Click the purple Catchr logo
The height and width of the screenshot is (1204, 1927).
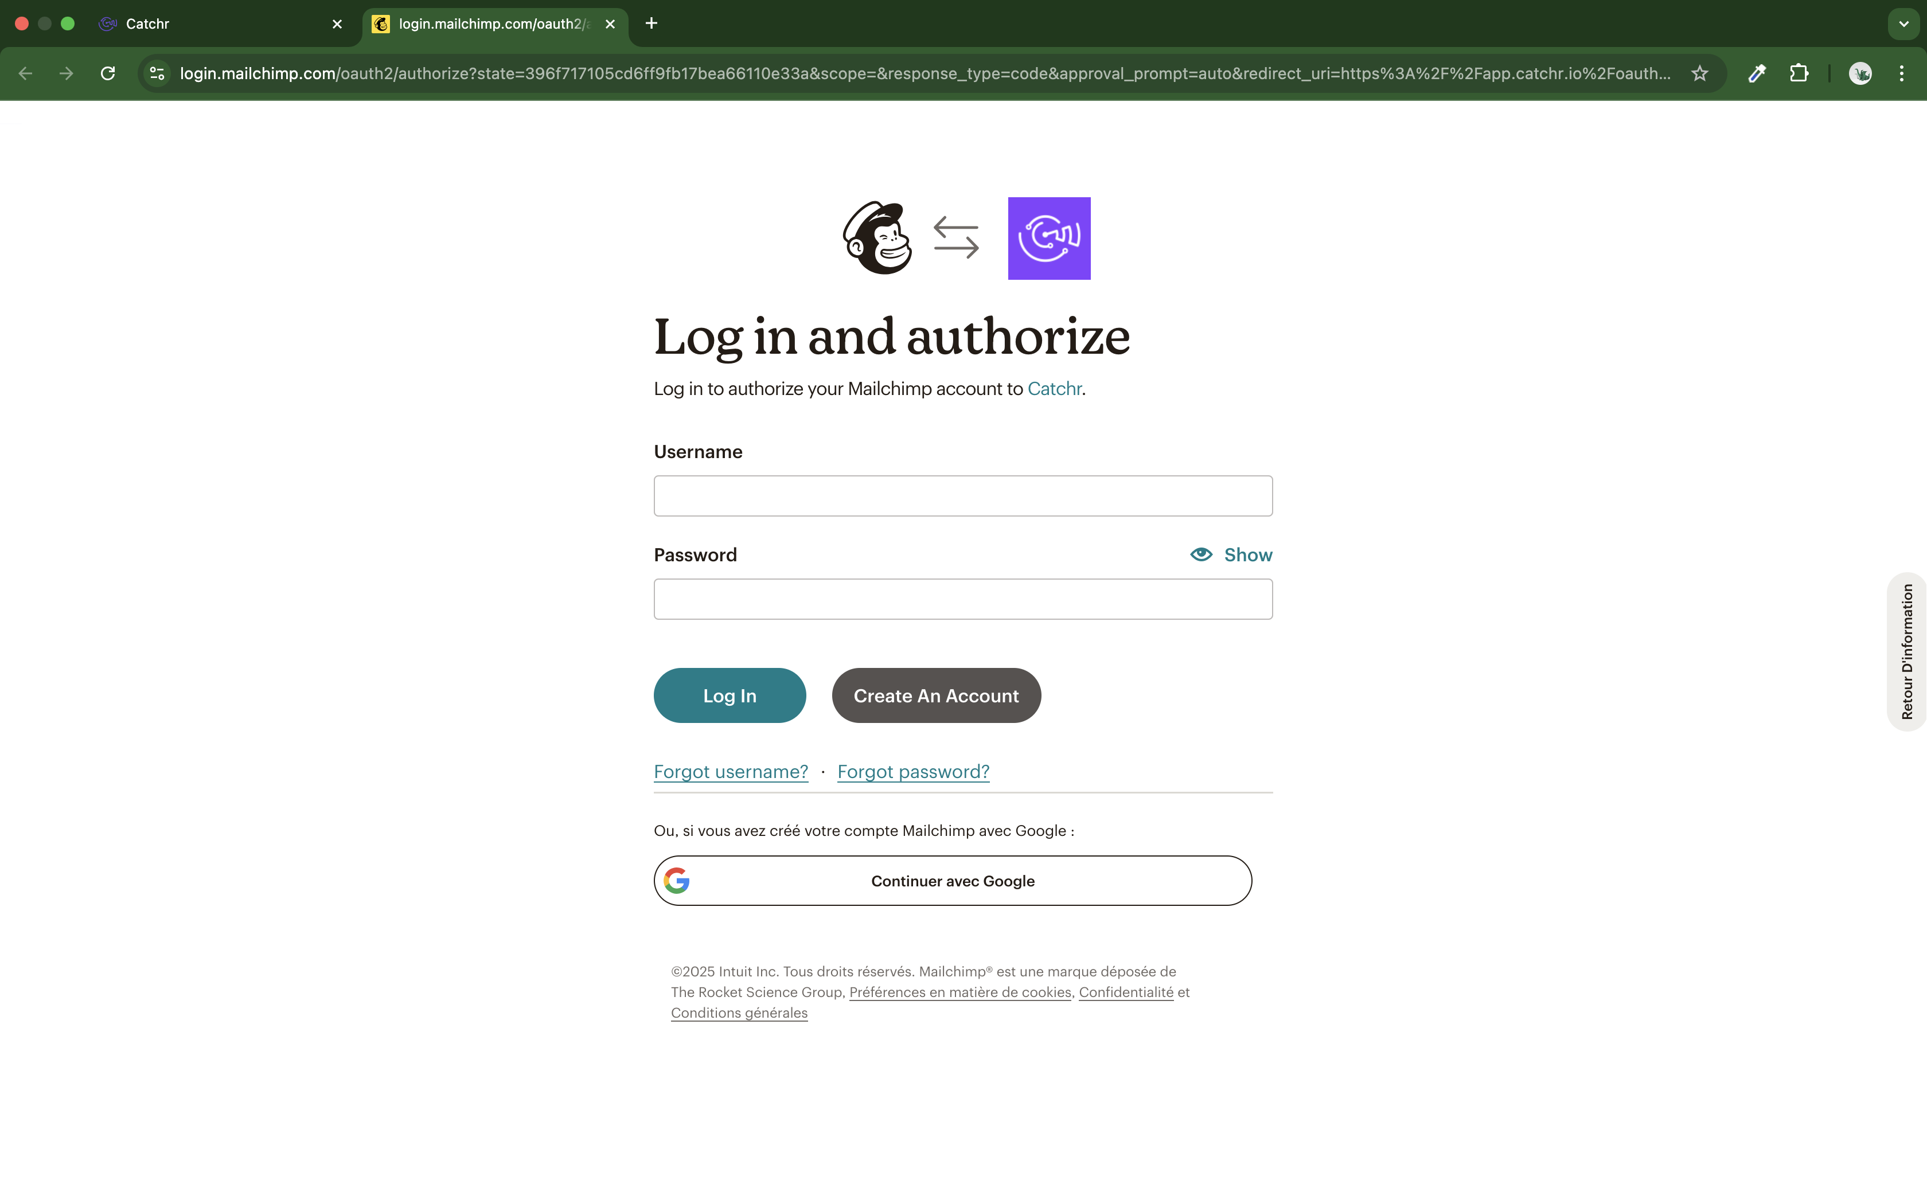pos(1049,238)
